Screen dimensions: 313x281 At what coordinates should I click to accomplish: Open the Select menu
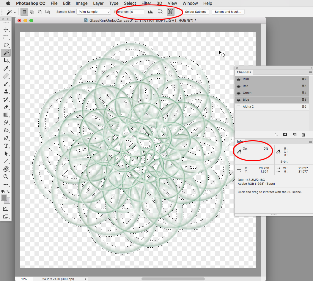(130, 3)
